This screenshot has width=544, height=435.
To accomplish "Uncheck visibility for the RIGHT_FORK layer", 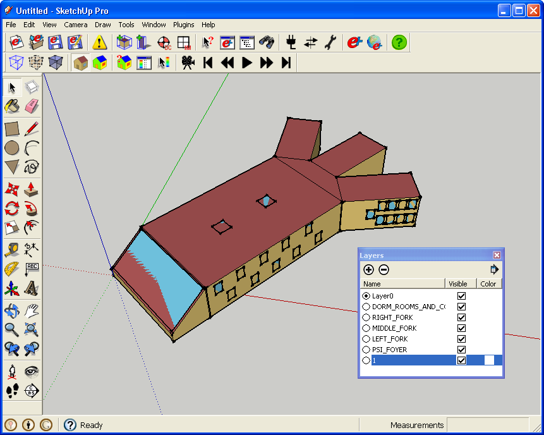I will pyautogui.click(x=461, y=317).
